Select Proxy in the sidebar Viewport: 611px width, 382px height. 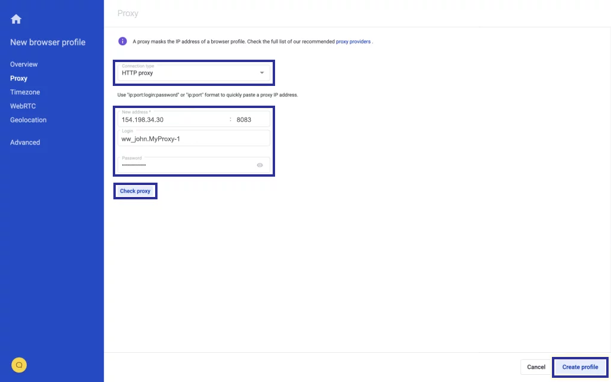[18, 78]
